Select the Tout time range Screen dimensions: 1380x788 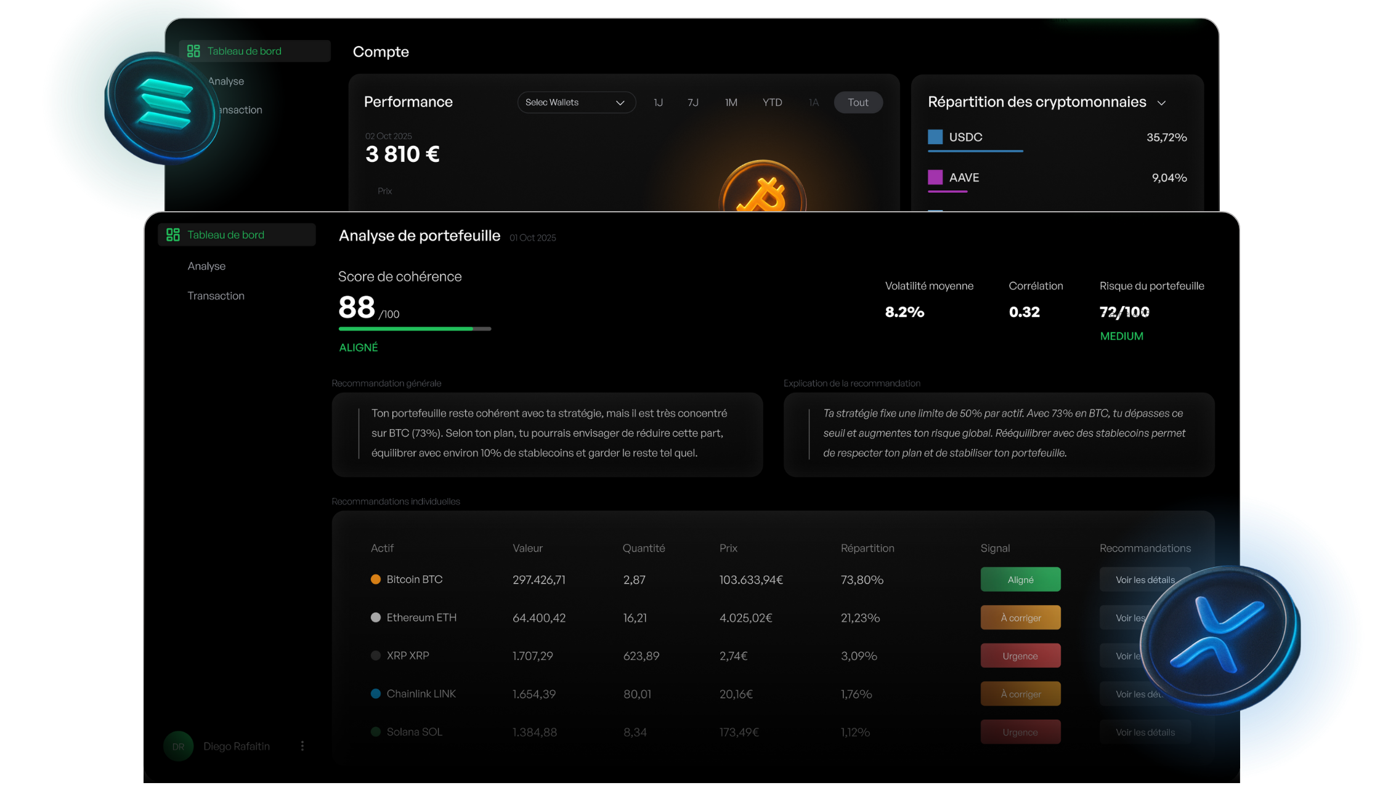(858, 103)
